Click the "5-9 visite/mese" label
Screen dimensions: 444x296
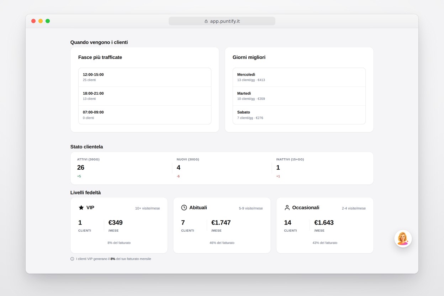click(x=251, y=208)
